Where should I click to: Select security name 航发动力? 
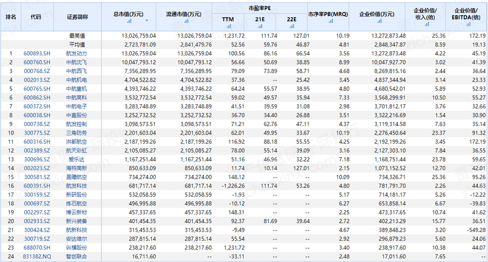coord(77,54)
